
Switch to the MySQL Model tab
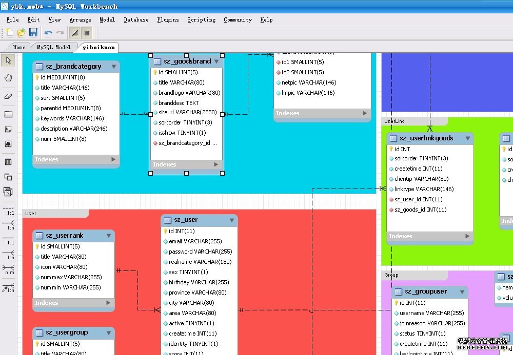[53, 47]
